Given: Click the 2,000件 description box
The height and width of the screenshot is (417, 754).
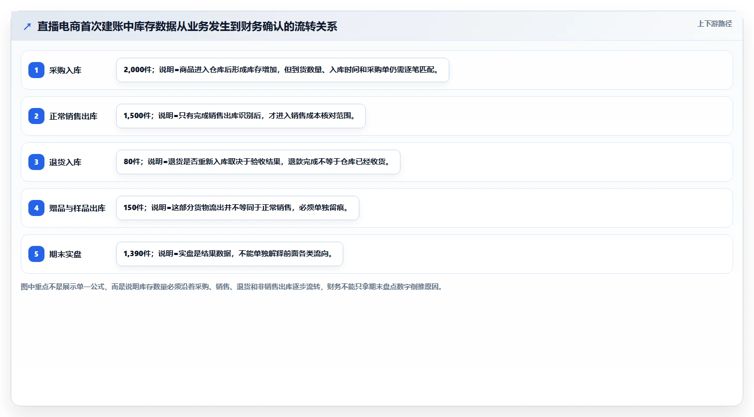Looking at the screenshot, I should tap(283, 70).
